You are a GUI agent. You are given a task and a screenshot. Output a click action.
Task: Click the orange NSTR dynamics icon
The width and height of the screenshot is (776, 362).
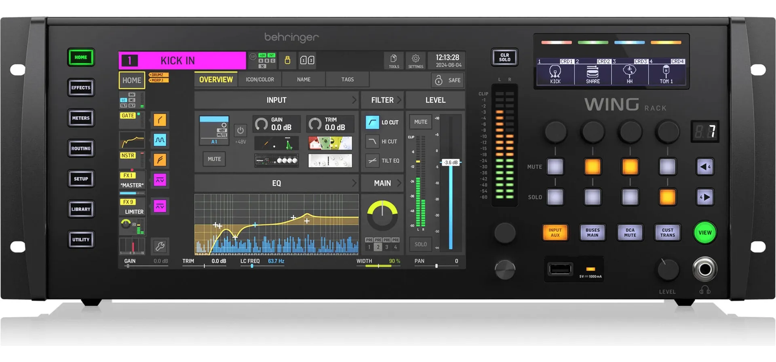[160, 160]
